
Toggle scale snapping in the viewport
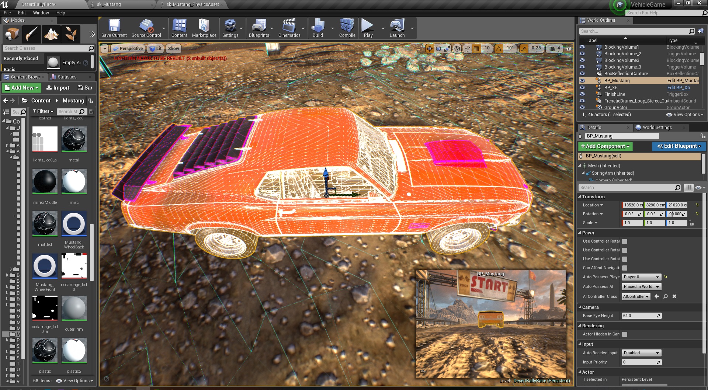pos(524,49)
